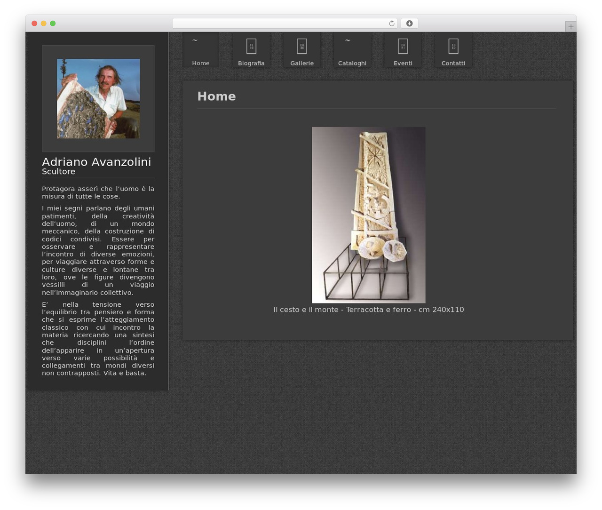Click the tilde icon above Home

pos(195,40)
